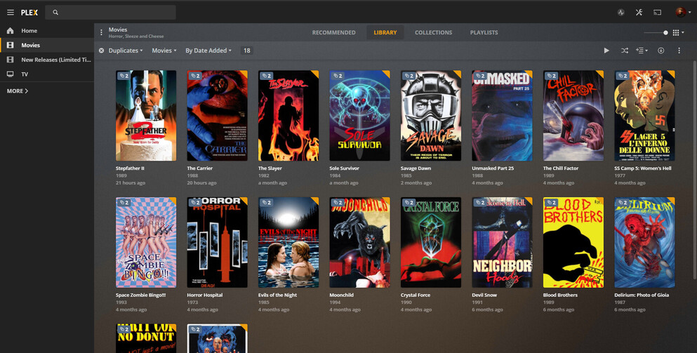Open the Movies type dropdown
Viewport: 697px width, 353px height.
pyautogui.click(x=164, y=51)
